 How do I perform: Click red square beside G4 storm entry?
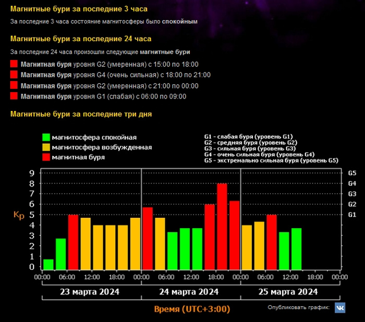pos(14,75)
